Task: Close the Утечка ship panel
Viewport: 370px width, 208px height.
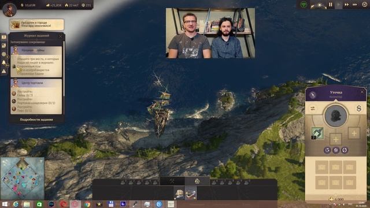Action: [x=362, y=92]
